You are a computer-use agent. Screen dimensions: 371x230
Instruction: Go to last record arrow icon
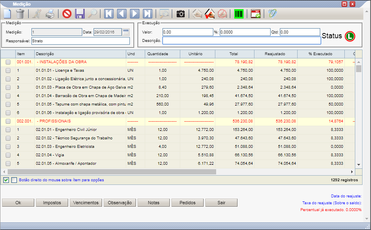click(x=147, y=14)
